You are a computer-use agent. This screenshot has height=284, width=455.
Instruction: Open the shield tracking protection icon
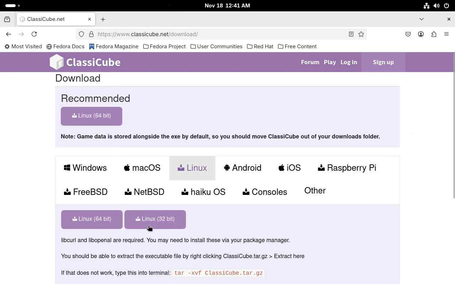click(81, 34)
